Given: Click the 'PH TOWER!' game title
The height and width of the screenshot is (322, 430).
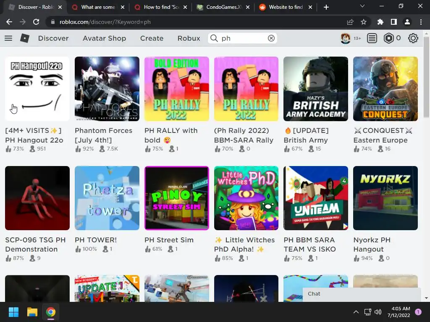Looking at the screenshot, I should pos(96,240).
